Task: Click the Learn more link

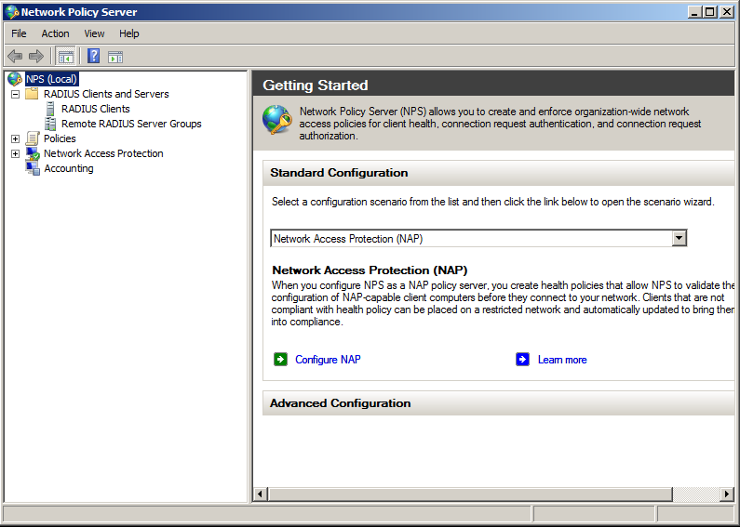Action: click(562, 360)
